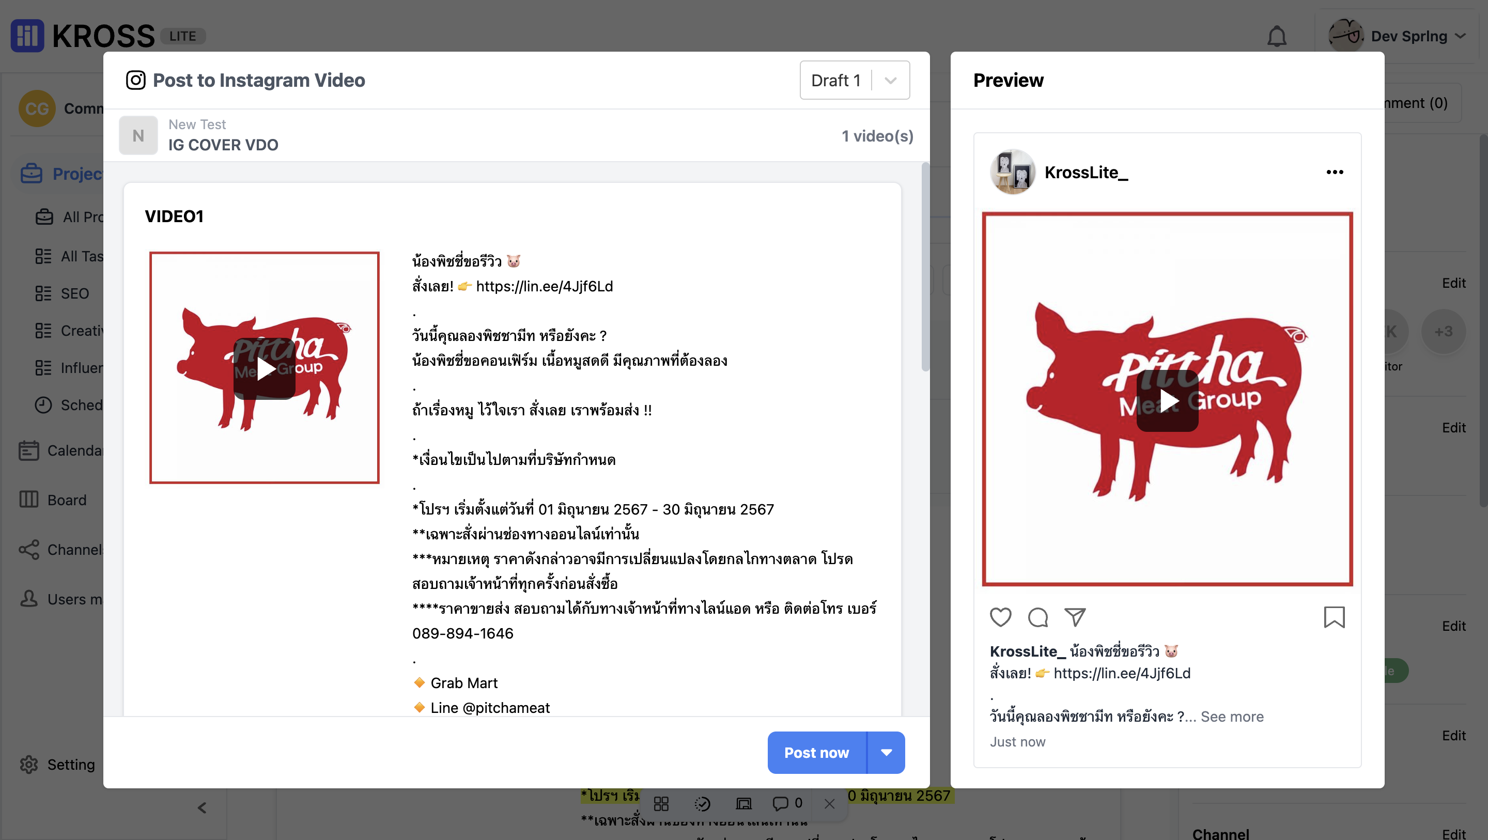Open SEO in the sidebar
The image size is (1488, 840).
pyautogui.click(x=63, y=293)
